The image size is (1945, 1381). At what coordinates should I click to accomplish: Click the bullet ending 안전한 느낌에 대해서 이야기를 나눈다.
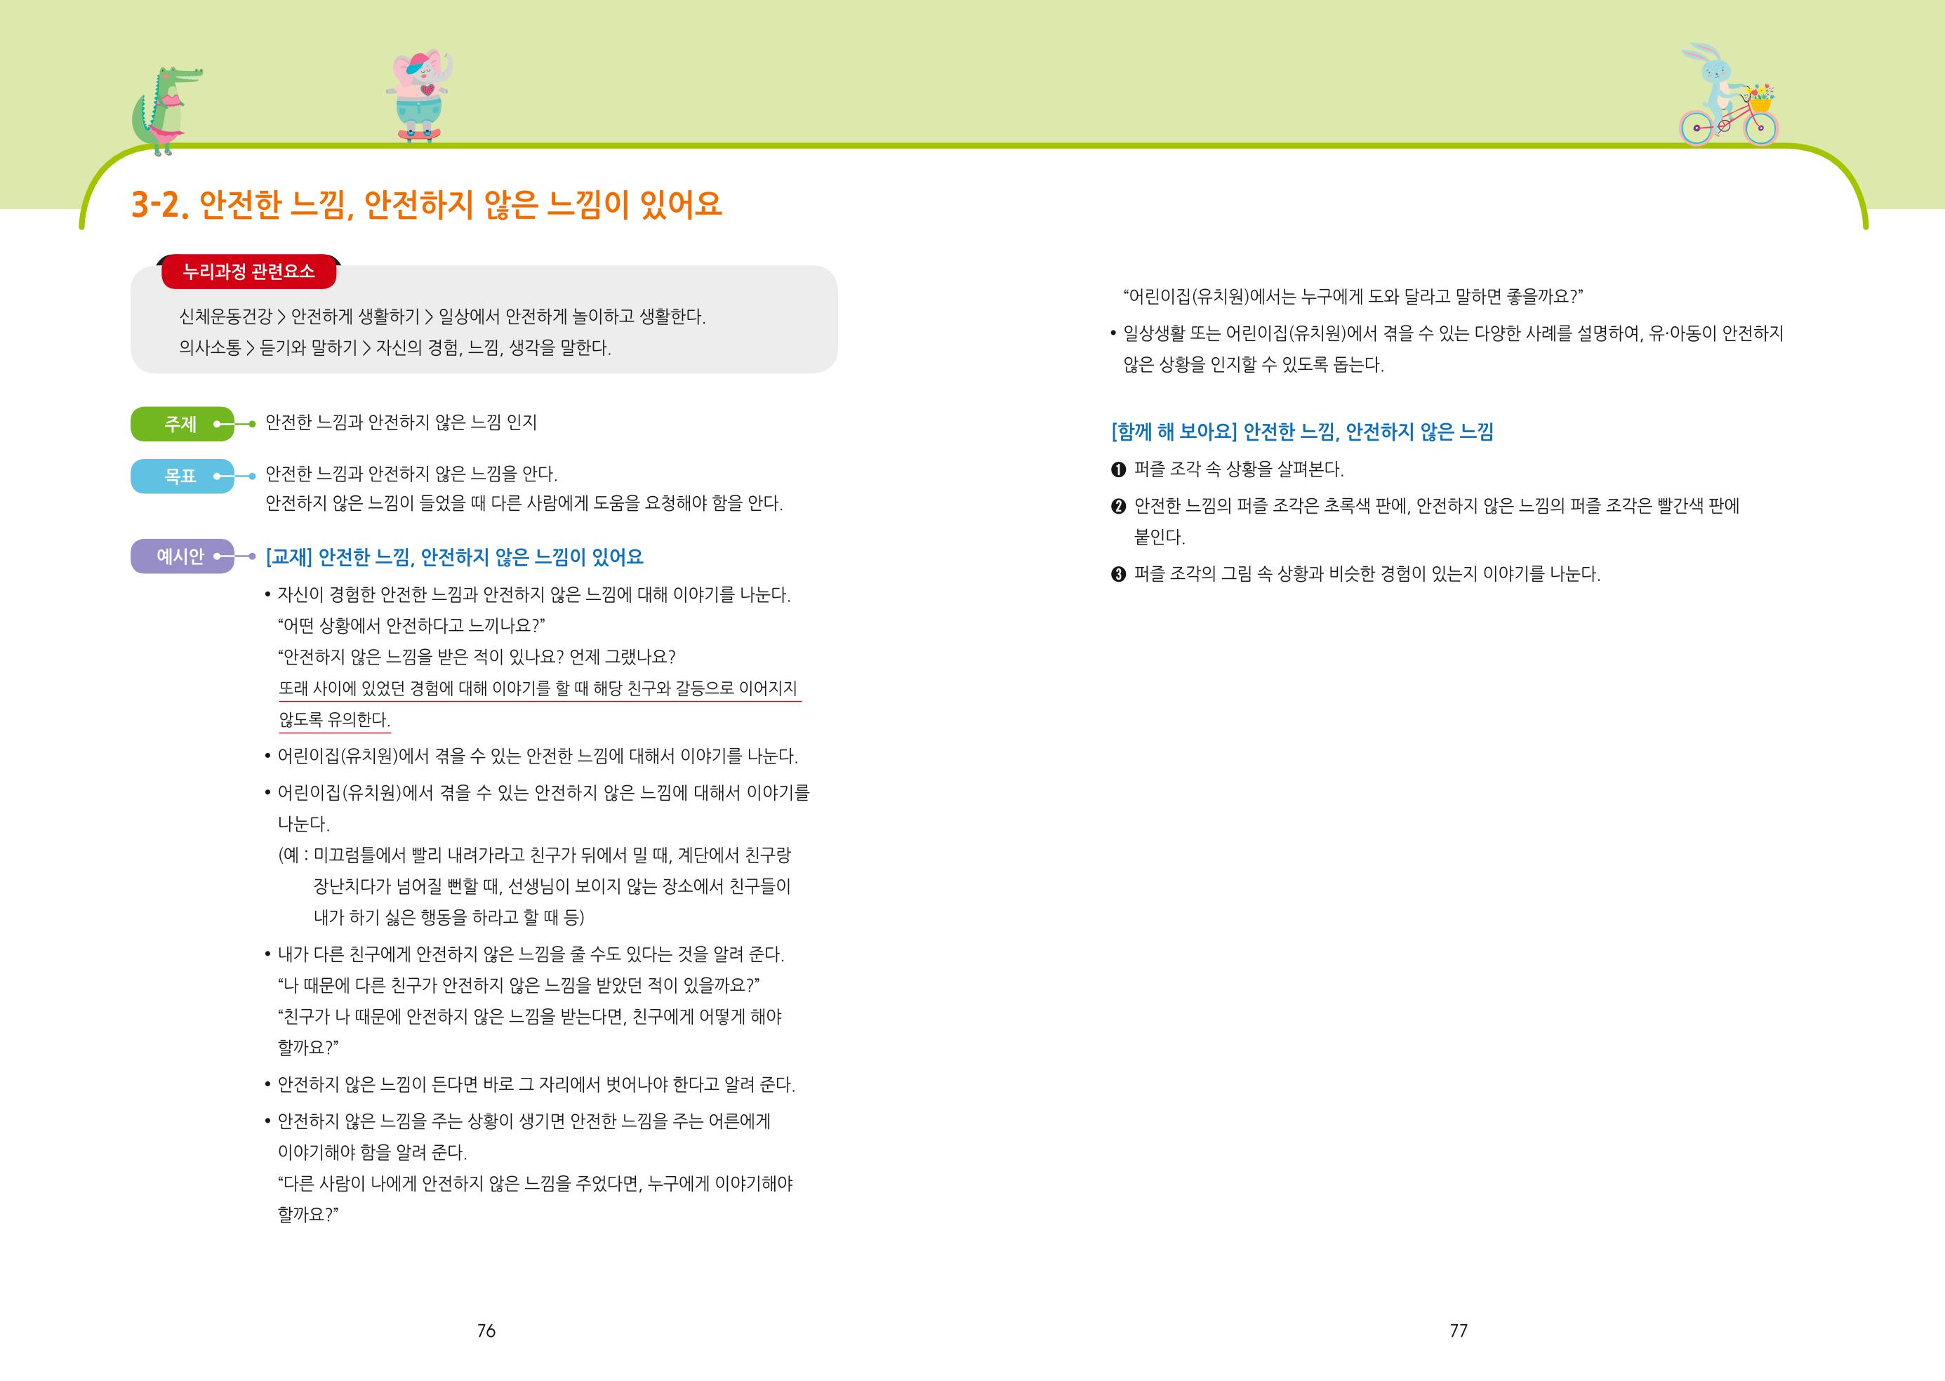pos(531,756)
